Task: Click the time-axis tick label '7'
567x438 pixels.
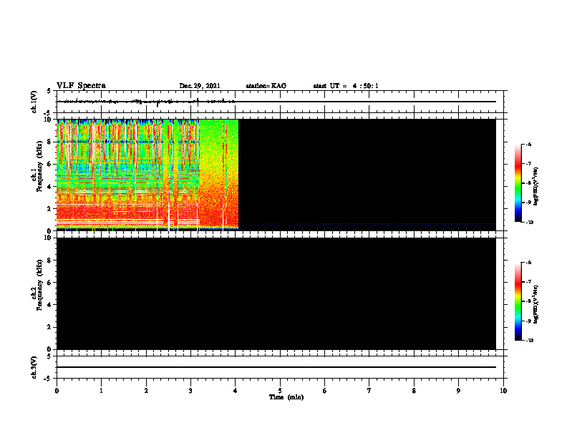Action: click(369, 391)
